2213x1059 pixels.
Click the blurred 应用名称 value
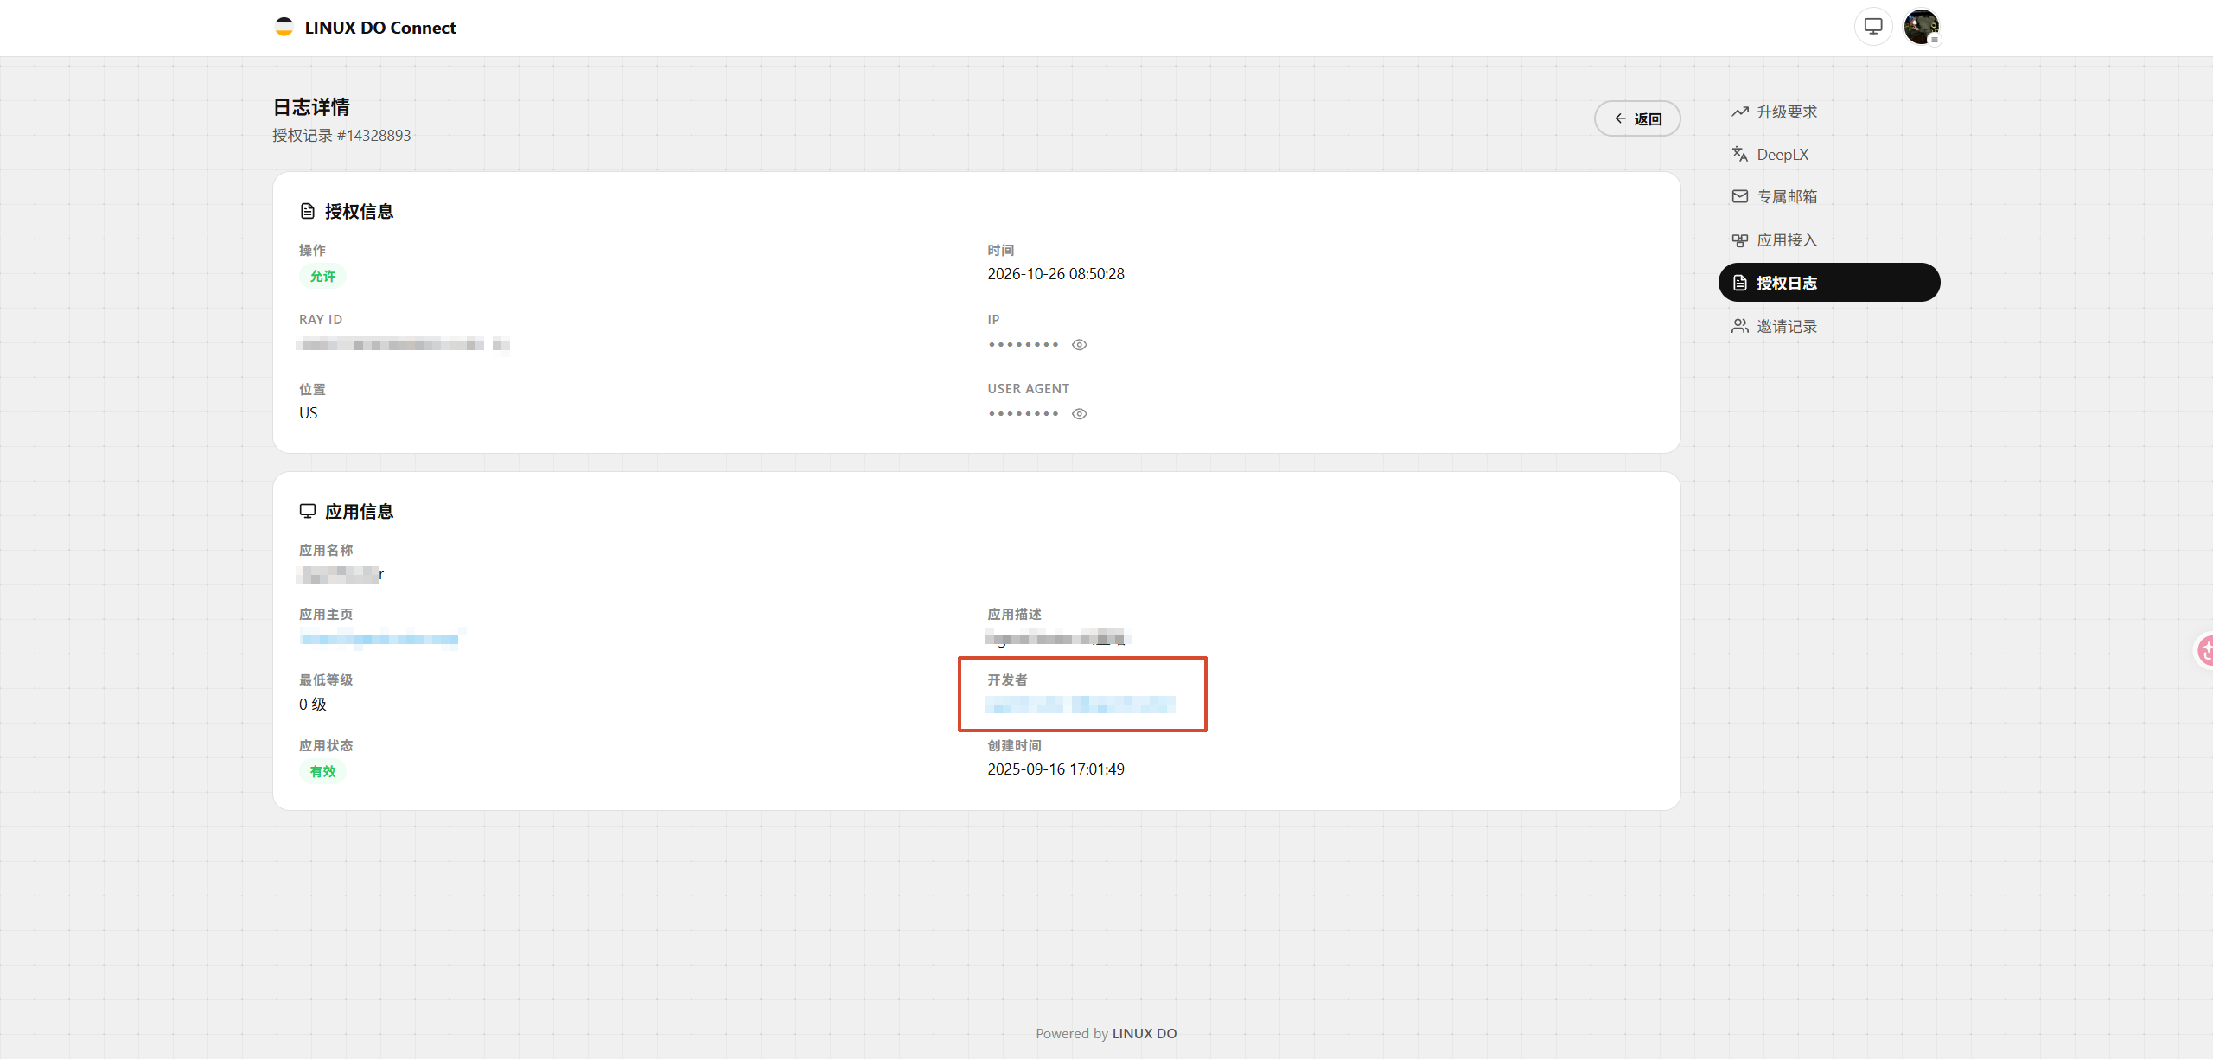coord(341,574)
